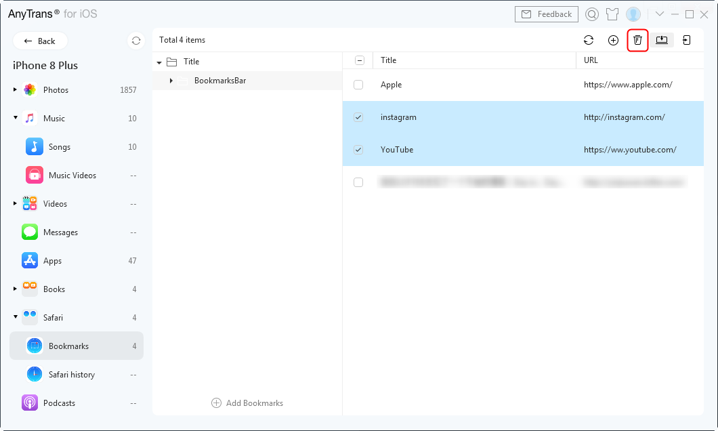Uncheck the instagram bookmark checkbox
The image size is (718, 431).
tap(358, 117)
